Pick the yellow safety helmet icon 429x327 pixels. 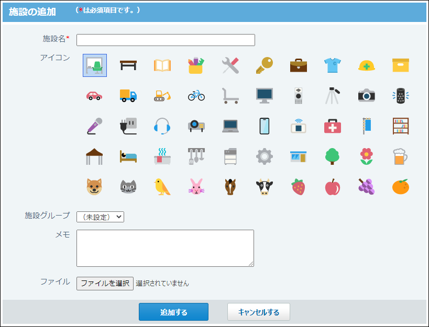coord(367,65)
